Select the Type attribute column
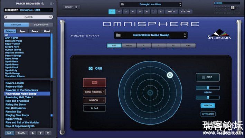This screenshot has width=245, height=138. coord(22,31)
